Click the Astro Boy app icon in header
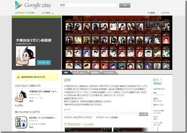This screenshot has height=133, width=187. click(x=26, y=56)
